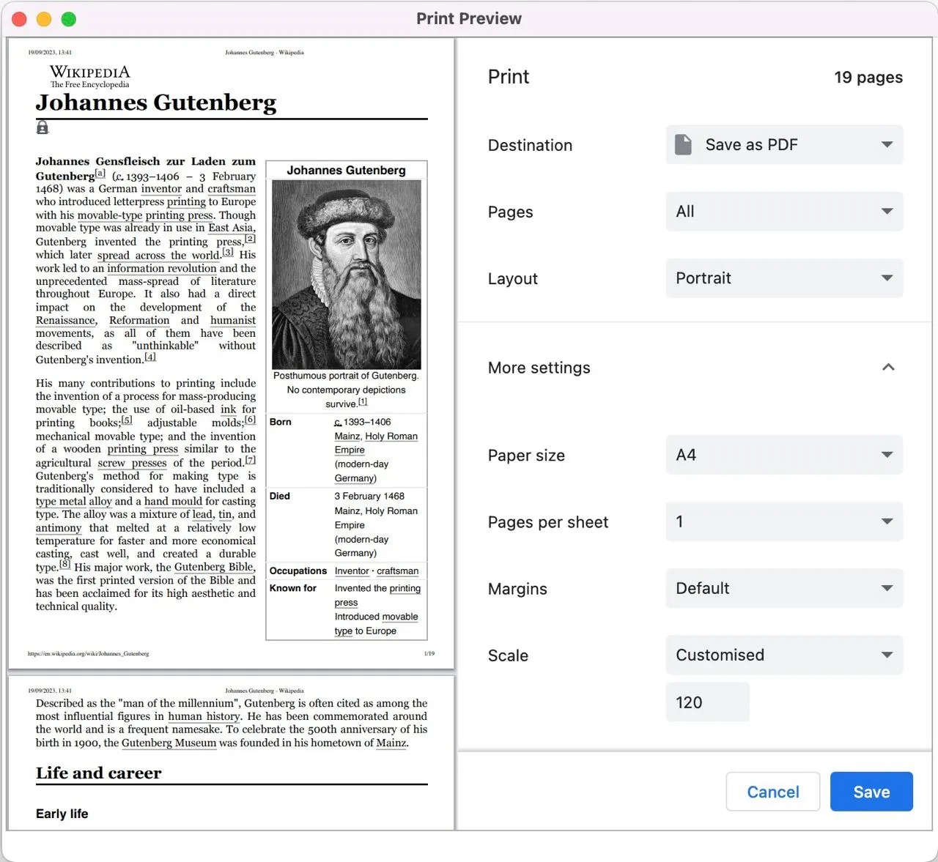
Task: Collapse the More settings section
Action: click(x=888, y=367)
